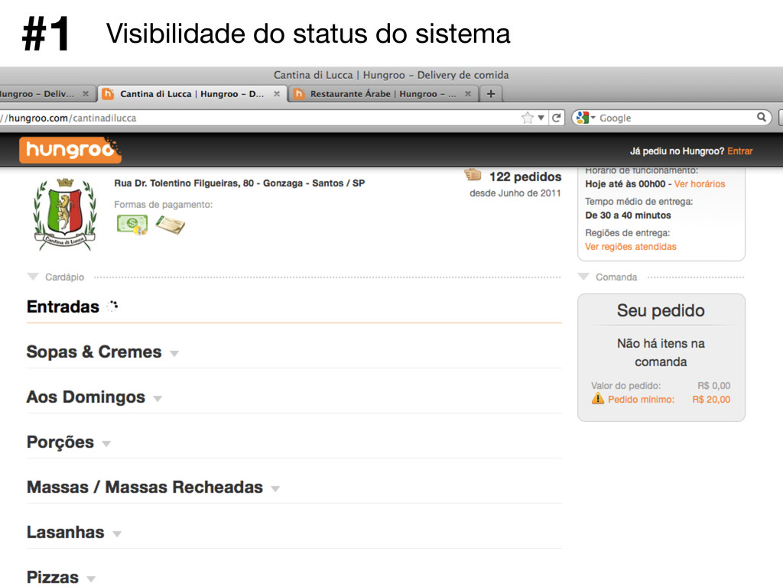The height and width of the screenshot is (587, 783).
Task: Expand the Lasanhas category arrow
Action: pos(117,533)
